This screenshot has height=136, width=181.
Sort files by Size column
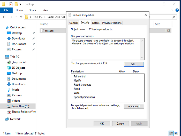point(157,24)
